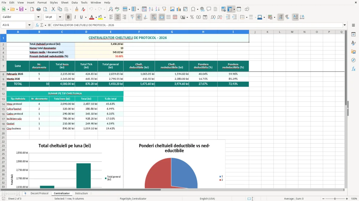
Task: Format selection as date
Action: point(205,17)
